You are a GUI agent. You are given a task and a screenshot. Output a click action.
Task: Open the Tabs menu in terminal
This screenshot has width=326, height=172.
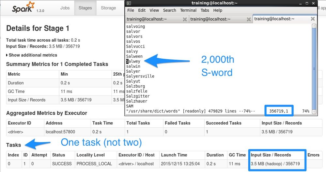pyautogui.click(x=205, y=10)
